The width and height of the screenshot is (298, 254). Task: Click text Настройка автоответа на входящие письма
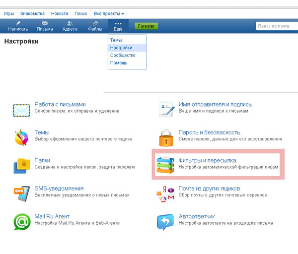click(225, 223)
